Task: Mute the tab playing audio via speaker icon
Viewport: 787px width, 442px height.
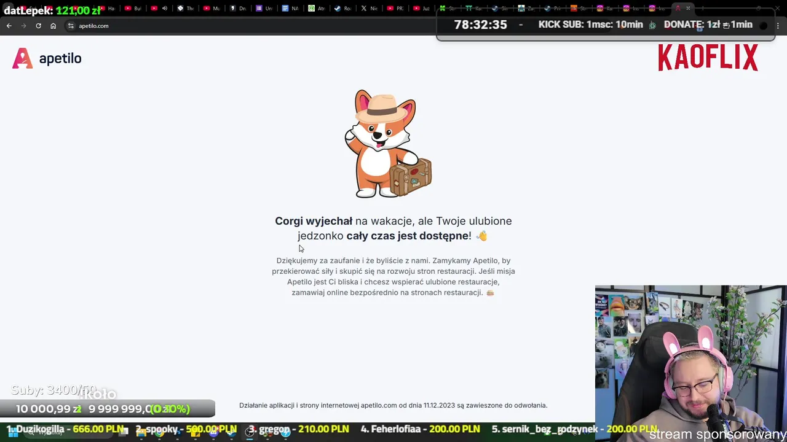Action: point(164,9)
